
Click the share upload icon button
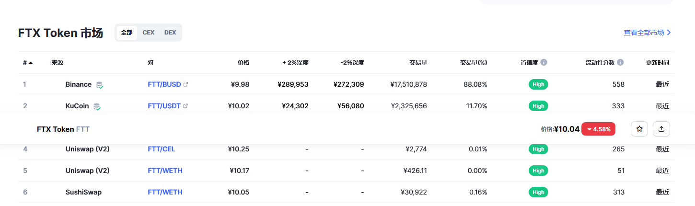click(661, 129)
